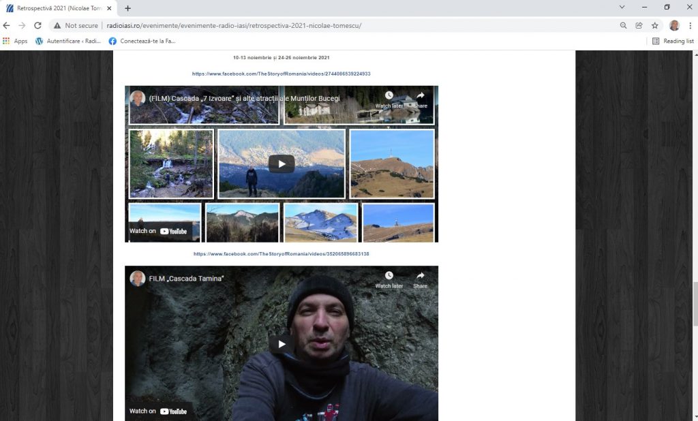The image size is (698, 421).
Task: Open a new tab with the plus button
Action: point(127,8)
